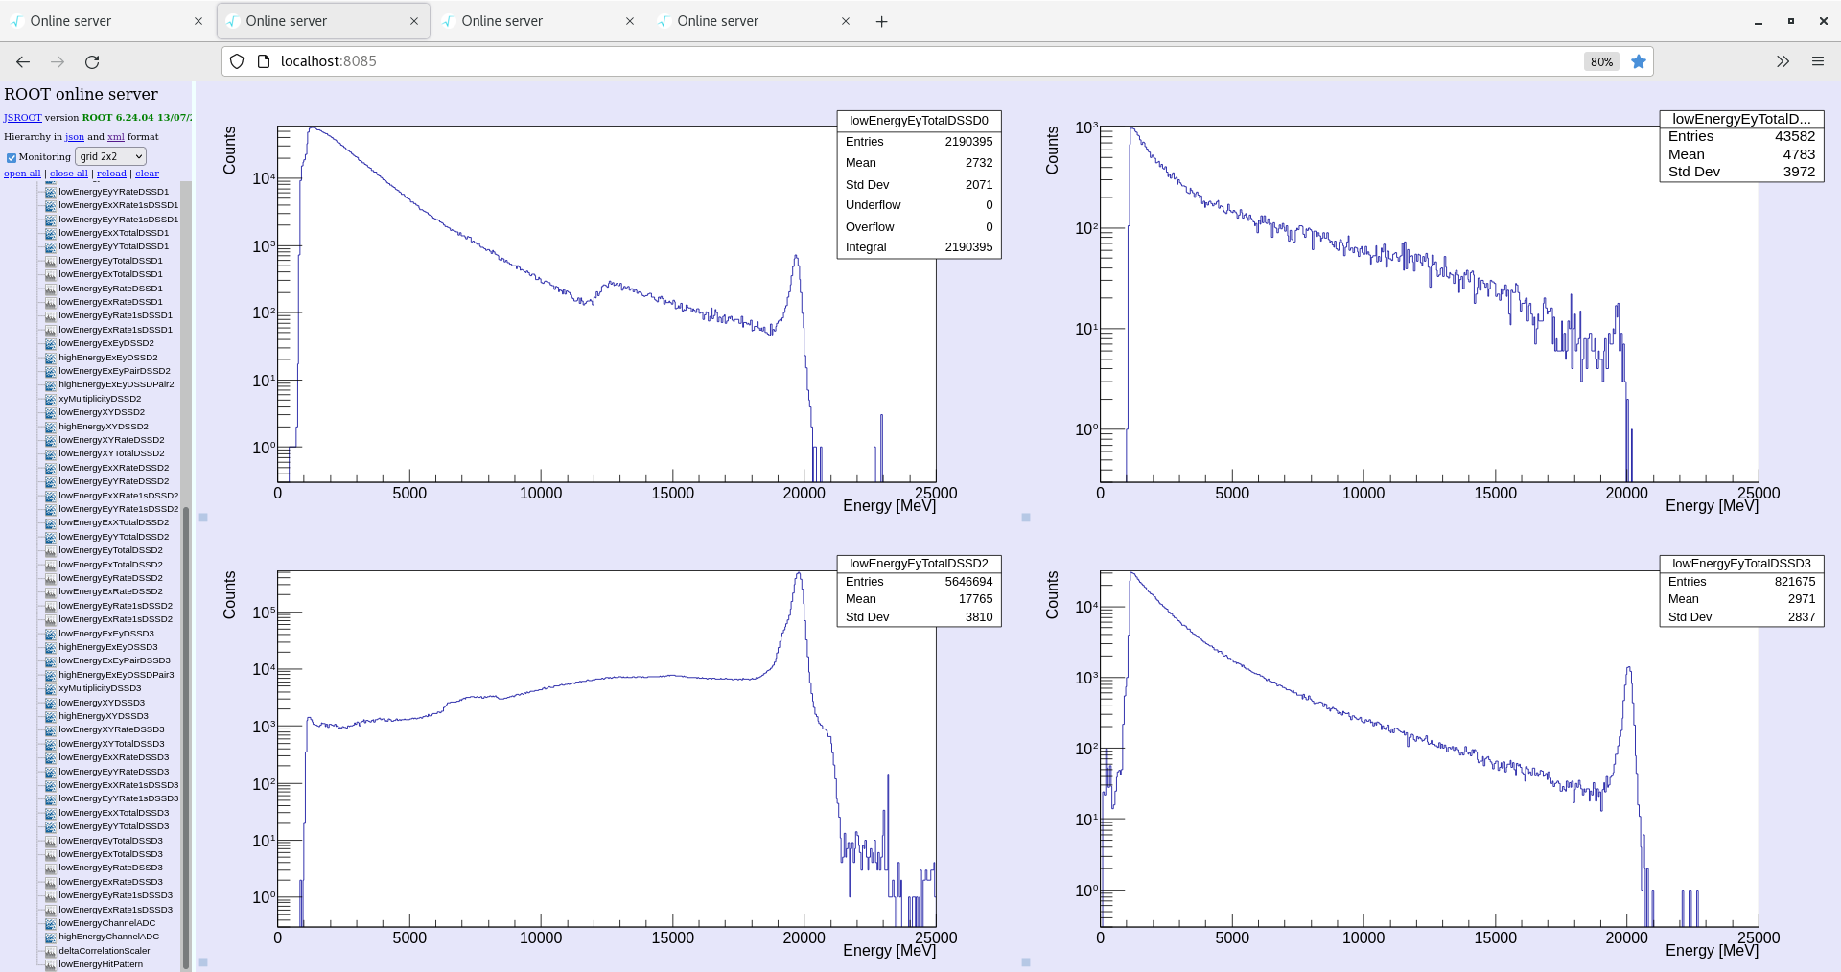Click the 80% zoom control
Image resolution: width=1841 pixels, height=972 pixels.
pos(1600,61)
